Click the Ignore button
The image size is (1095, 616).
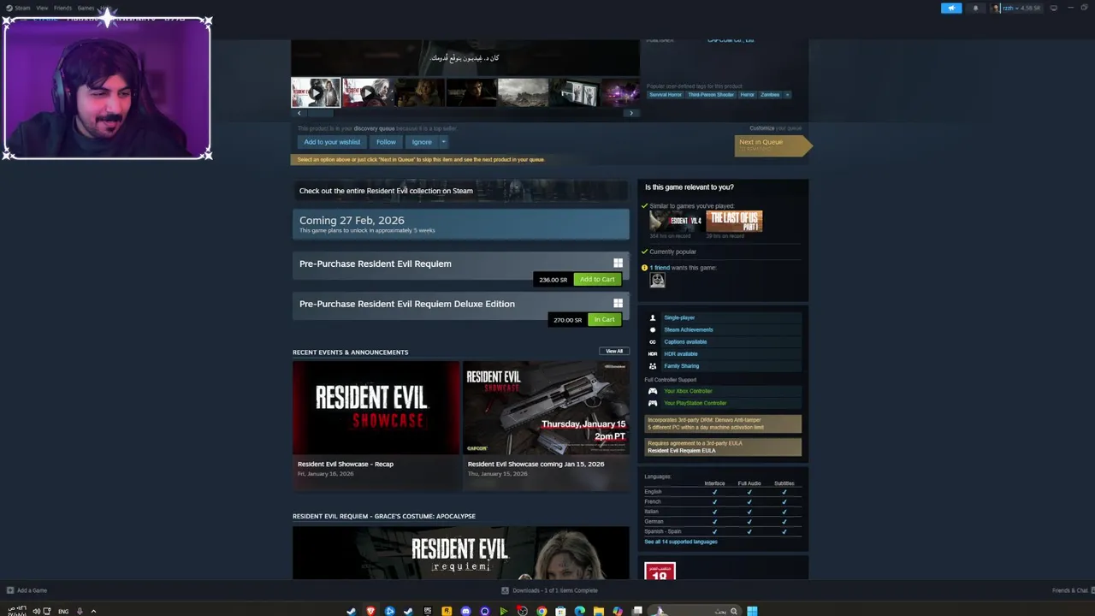pos(422,142)
